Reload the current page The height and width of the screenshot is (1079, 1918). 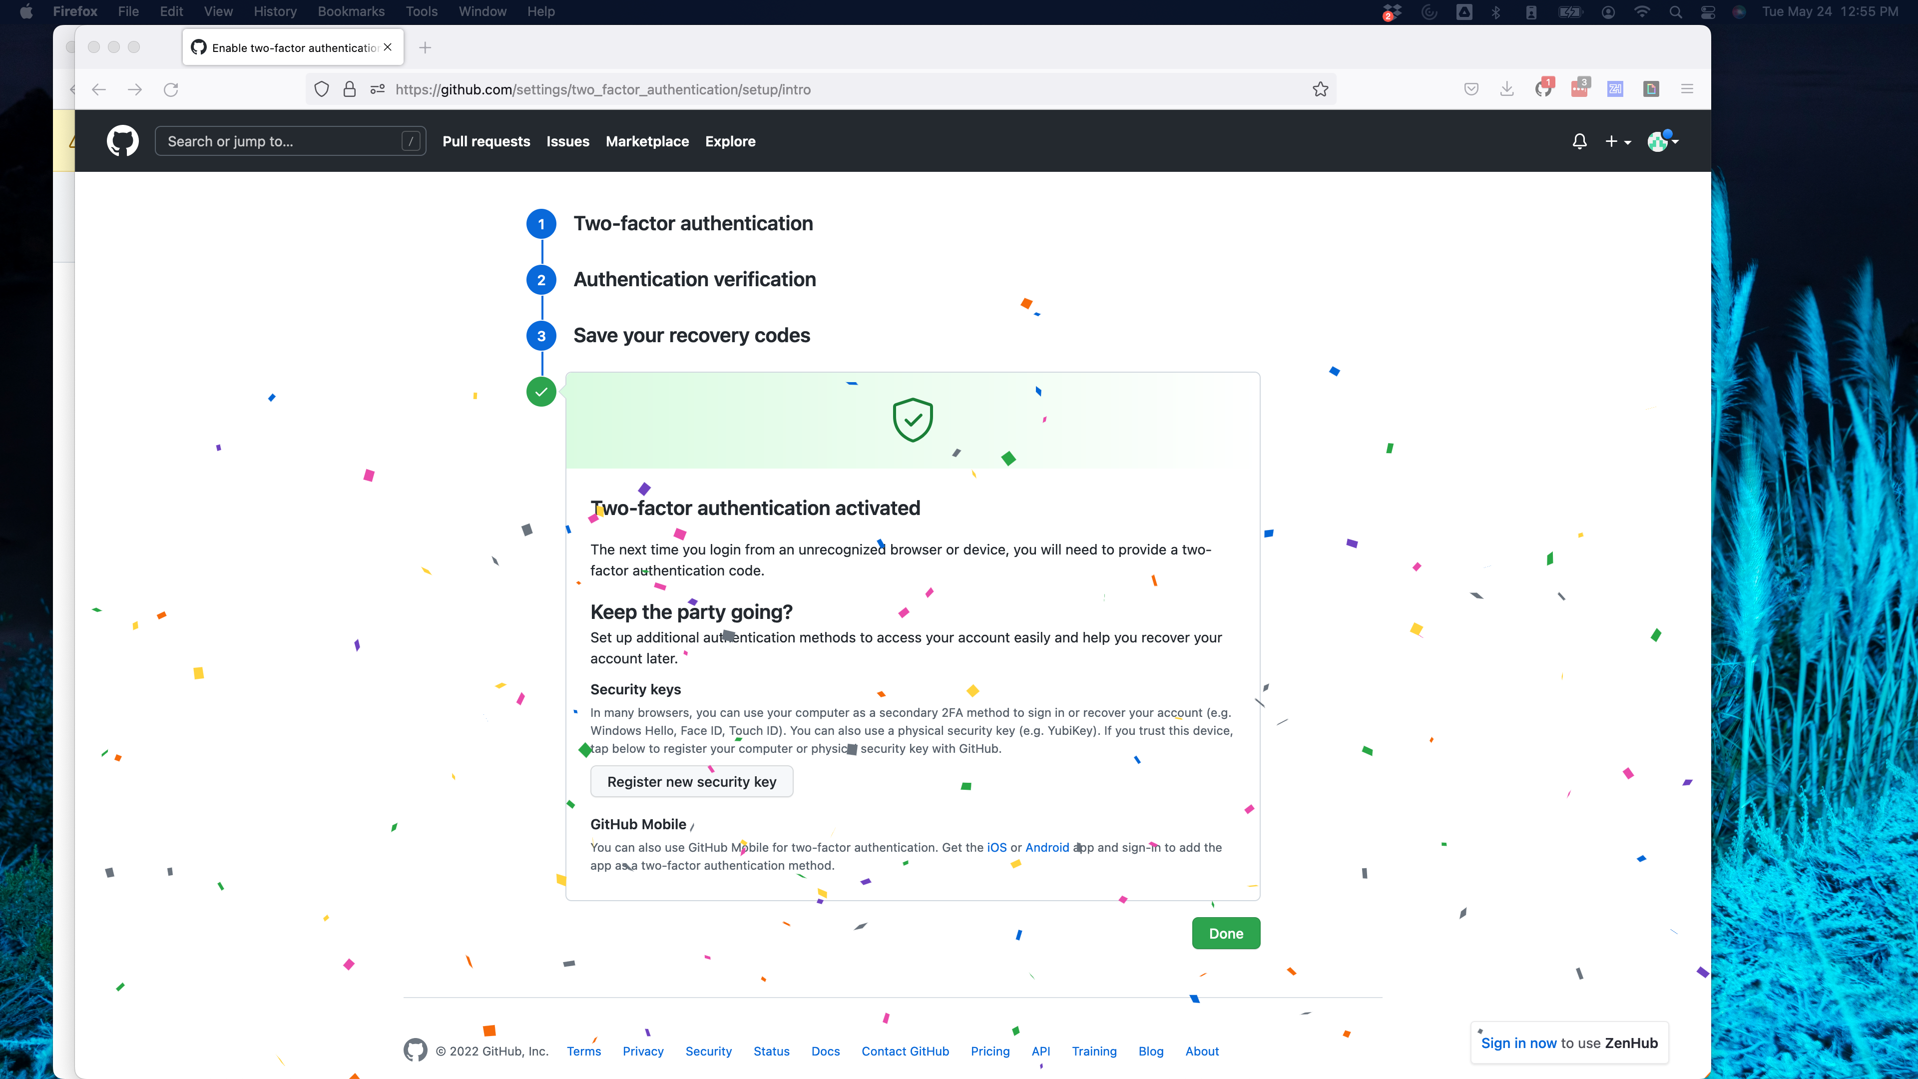coord(171,89)
